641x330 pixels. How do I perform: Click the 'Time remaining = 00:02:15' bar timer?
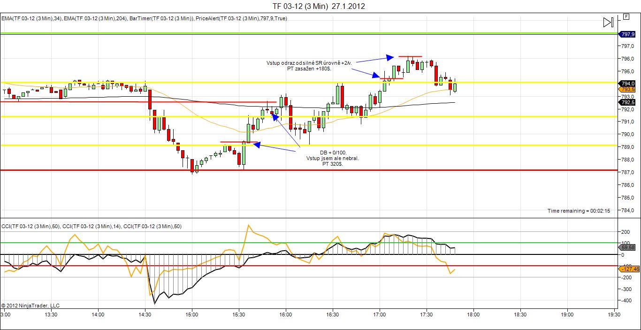point(579,211)
